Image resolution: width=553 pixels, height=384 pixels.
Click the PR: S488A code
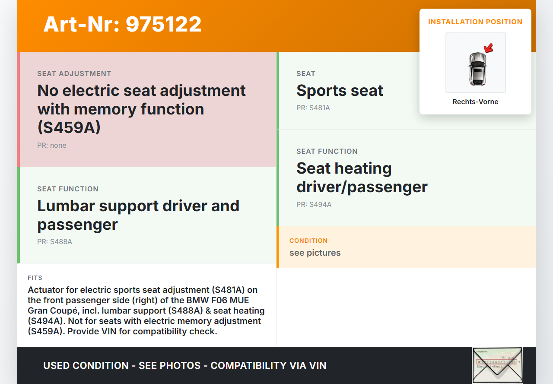(x=54, y=241)
